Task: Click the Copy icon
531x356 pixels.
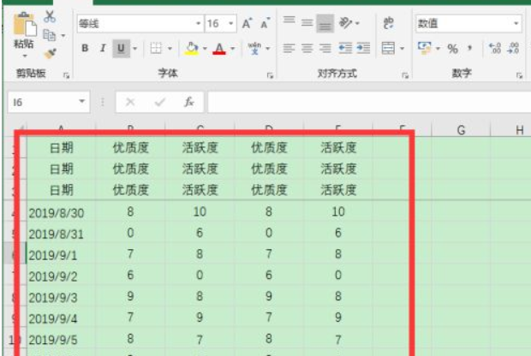Action: (x=50, y=35)
